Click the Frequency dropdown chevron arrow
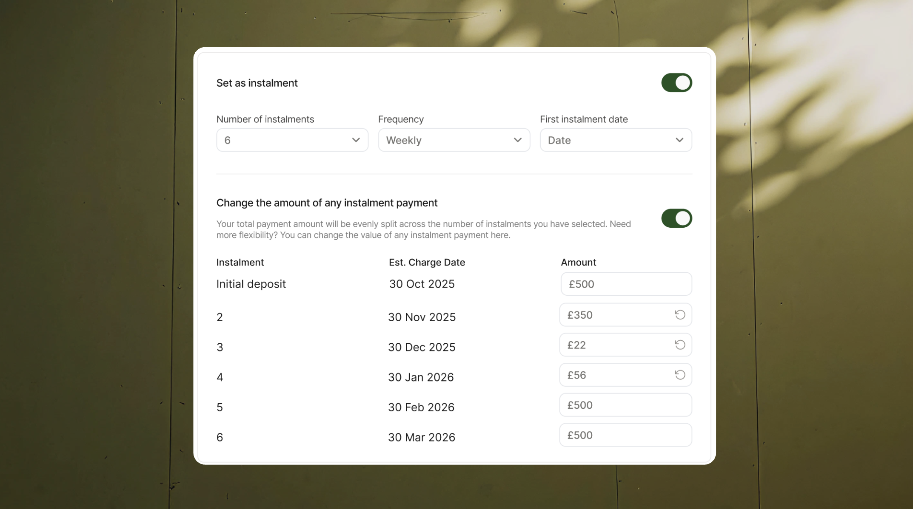Image resolution: width=913 pixels, height=509 pixels. 517,140
